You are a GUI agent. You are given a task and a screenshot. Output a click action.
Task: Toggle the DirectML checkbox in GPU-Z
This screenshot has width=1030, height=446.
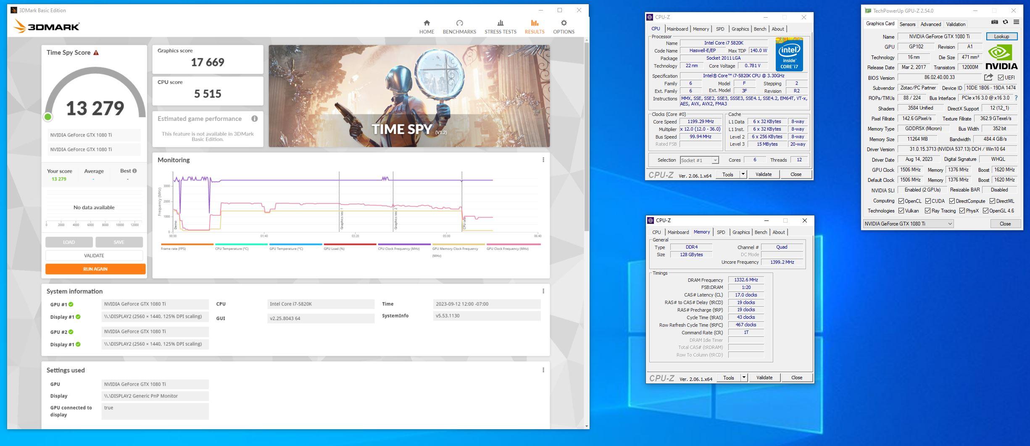(992, 201)
